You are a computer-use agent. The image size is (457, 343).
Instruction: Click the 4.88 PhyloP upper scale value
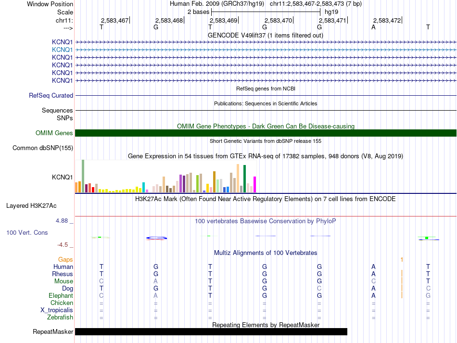coord(62,221)
